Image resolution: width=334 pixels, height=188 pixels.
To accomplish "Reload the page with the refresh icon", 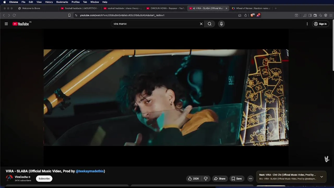I will pyautogui.click(x=14, y=15).
